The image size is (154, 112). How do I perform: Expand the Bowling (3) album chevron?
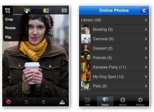[x=146, y=30]
